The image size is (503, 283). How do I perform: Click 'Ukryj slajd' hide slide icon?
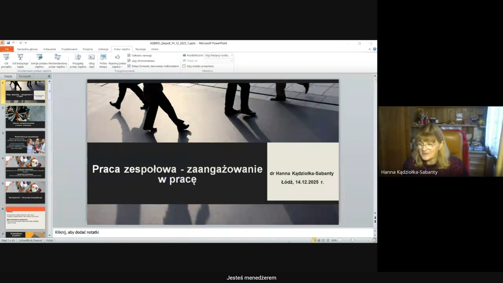coord(91,57)
